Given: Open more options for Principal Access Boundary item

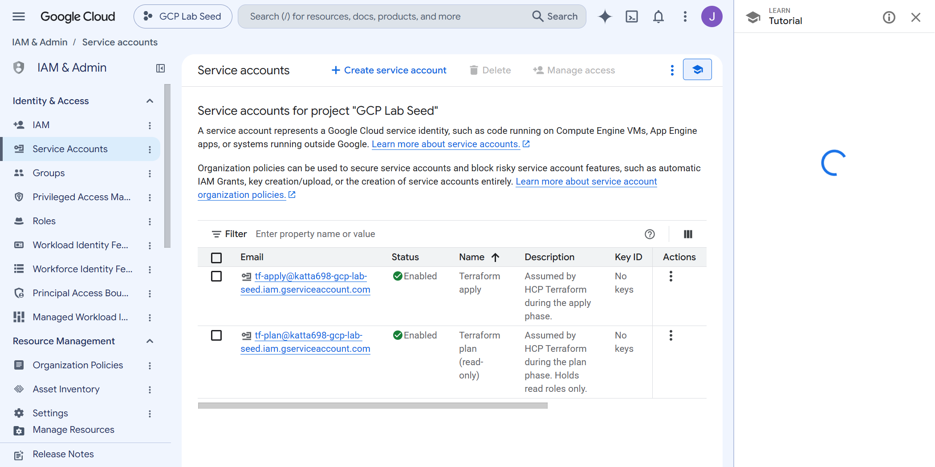Looking at the screenshot, I should 150,294.
